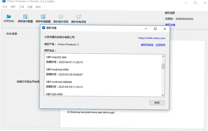The image size is (208, 131).
Task: Click the Virbox logo in 授权详情 title bar
Action: 43,28
